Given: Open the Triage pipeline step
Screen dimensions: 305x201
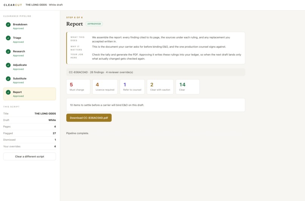Looking at the screenshot, I should click(30, 40).
